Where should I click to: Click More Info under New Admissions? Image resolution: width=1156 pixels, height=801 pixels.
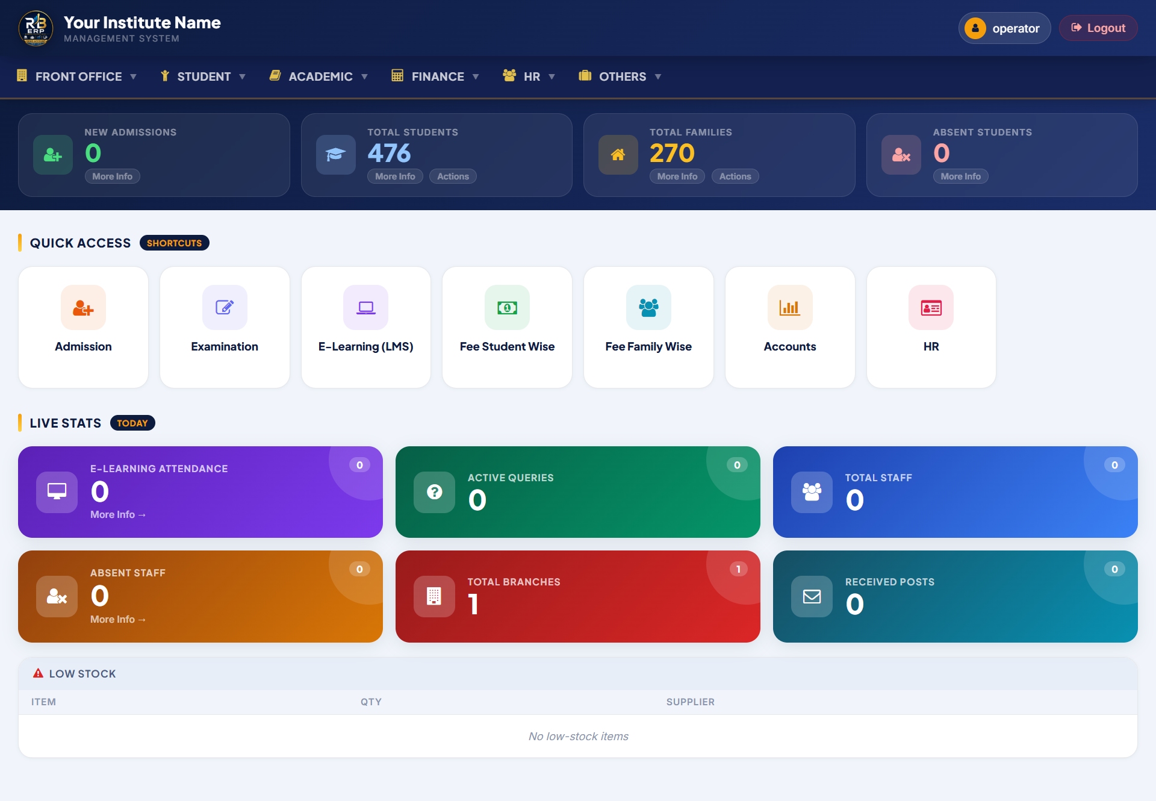click(x=113, y=176)
